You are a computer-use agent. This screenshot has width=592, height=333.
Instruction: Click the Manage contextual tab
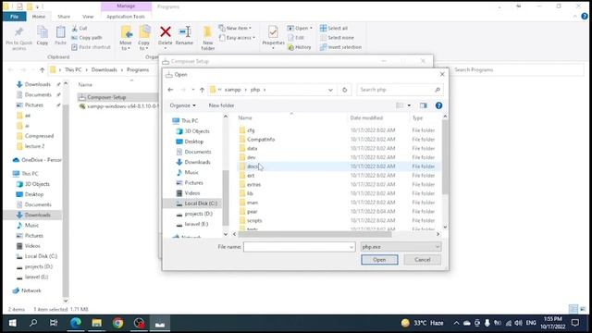126,6
